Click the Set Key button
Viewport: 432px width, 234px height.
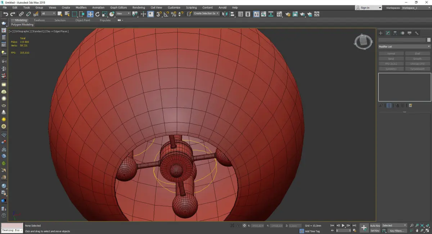click(375, 231)
